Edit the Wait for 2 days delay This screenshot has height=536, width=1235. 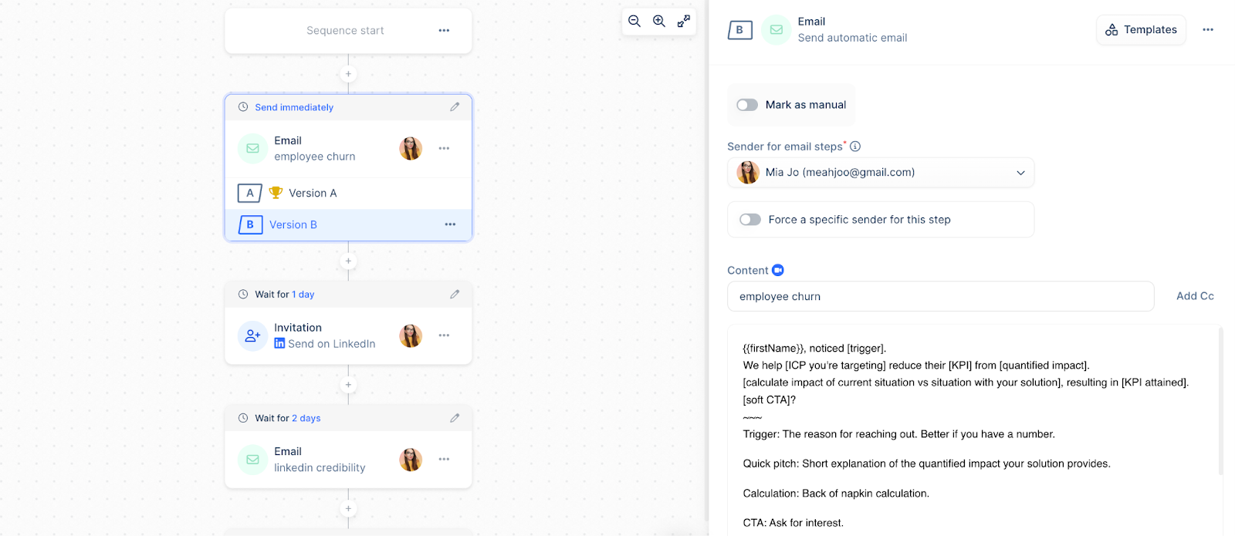455,418
